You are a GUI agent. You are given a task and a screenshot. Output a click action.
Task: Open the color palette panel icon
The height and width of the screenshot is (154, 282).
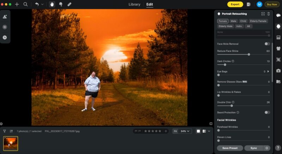[x=278, y=16]
